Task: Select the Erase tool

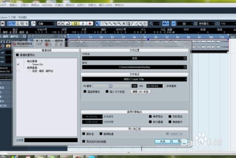Action: click(115, 23)
